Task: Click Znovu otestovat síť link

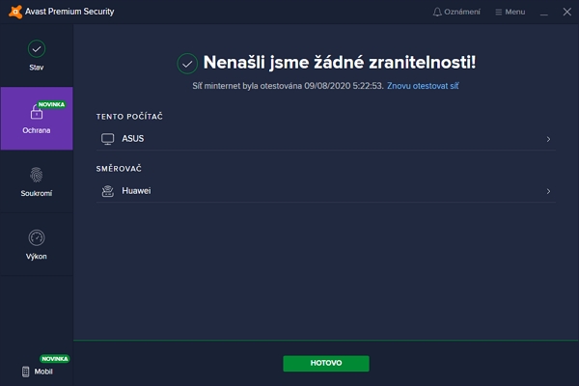Action: point(423,86)
